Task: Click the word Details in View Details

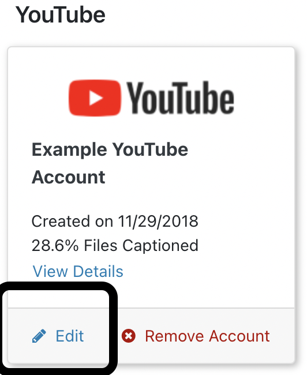Action: (x=98, y=272)
